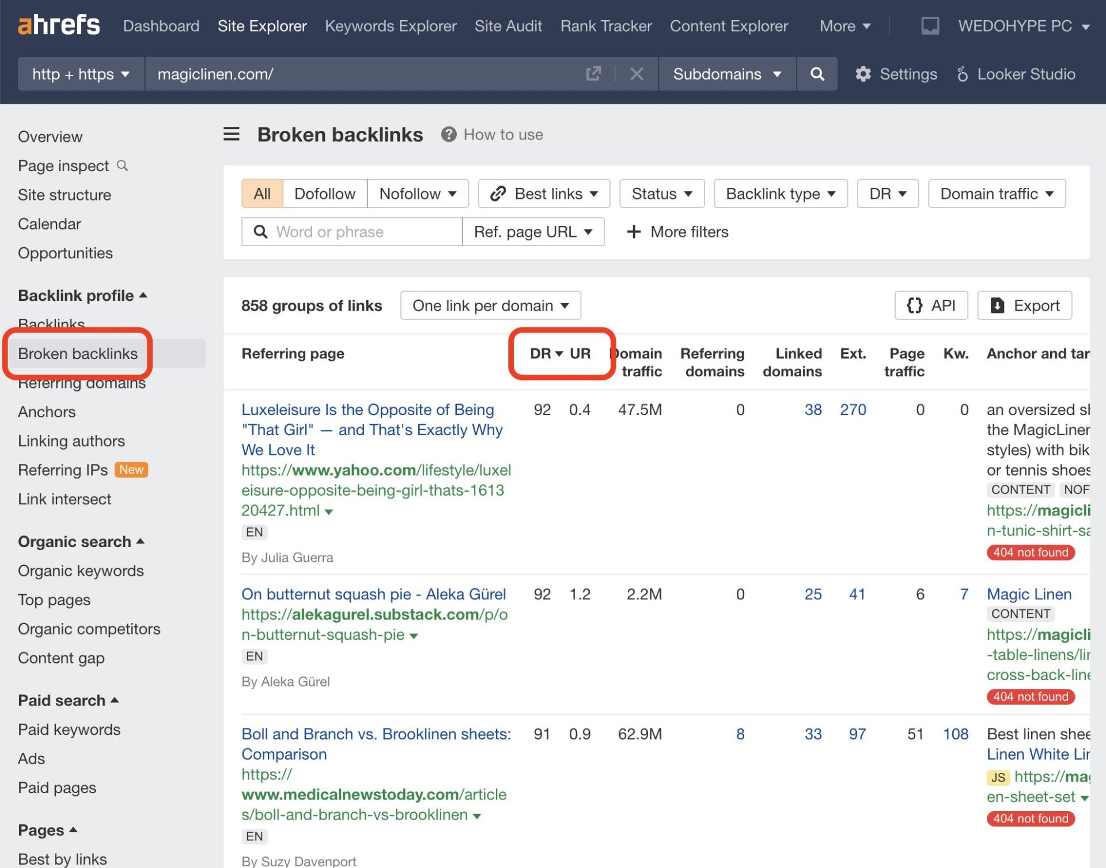Open Content gap in the sidebar
The image size is (1106, 868).
(x=61, y=658)
